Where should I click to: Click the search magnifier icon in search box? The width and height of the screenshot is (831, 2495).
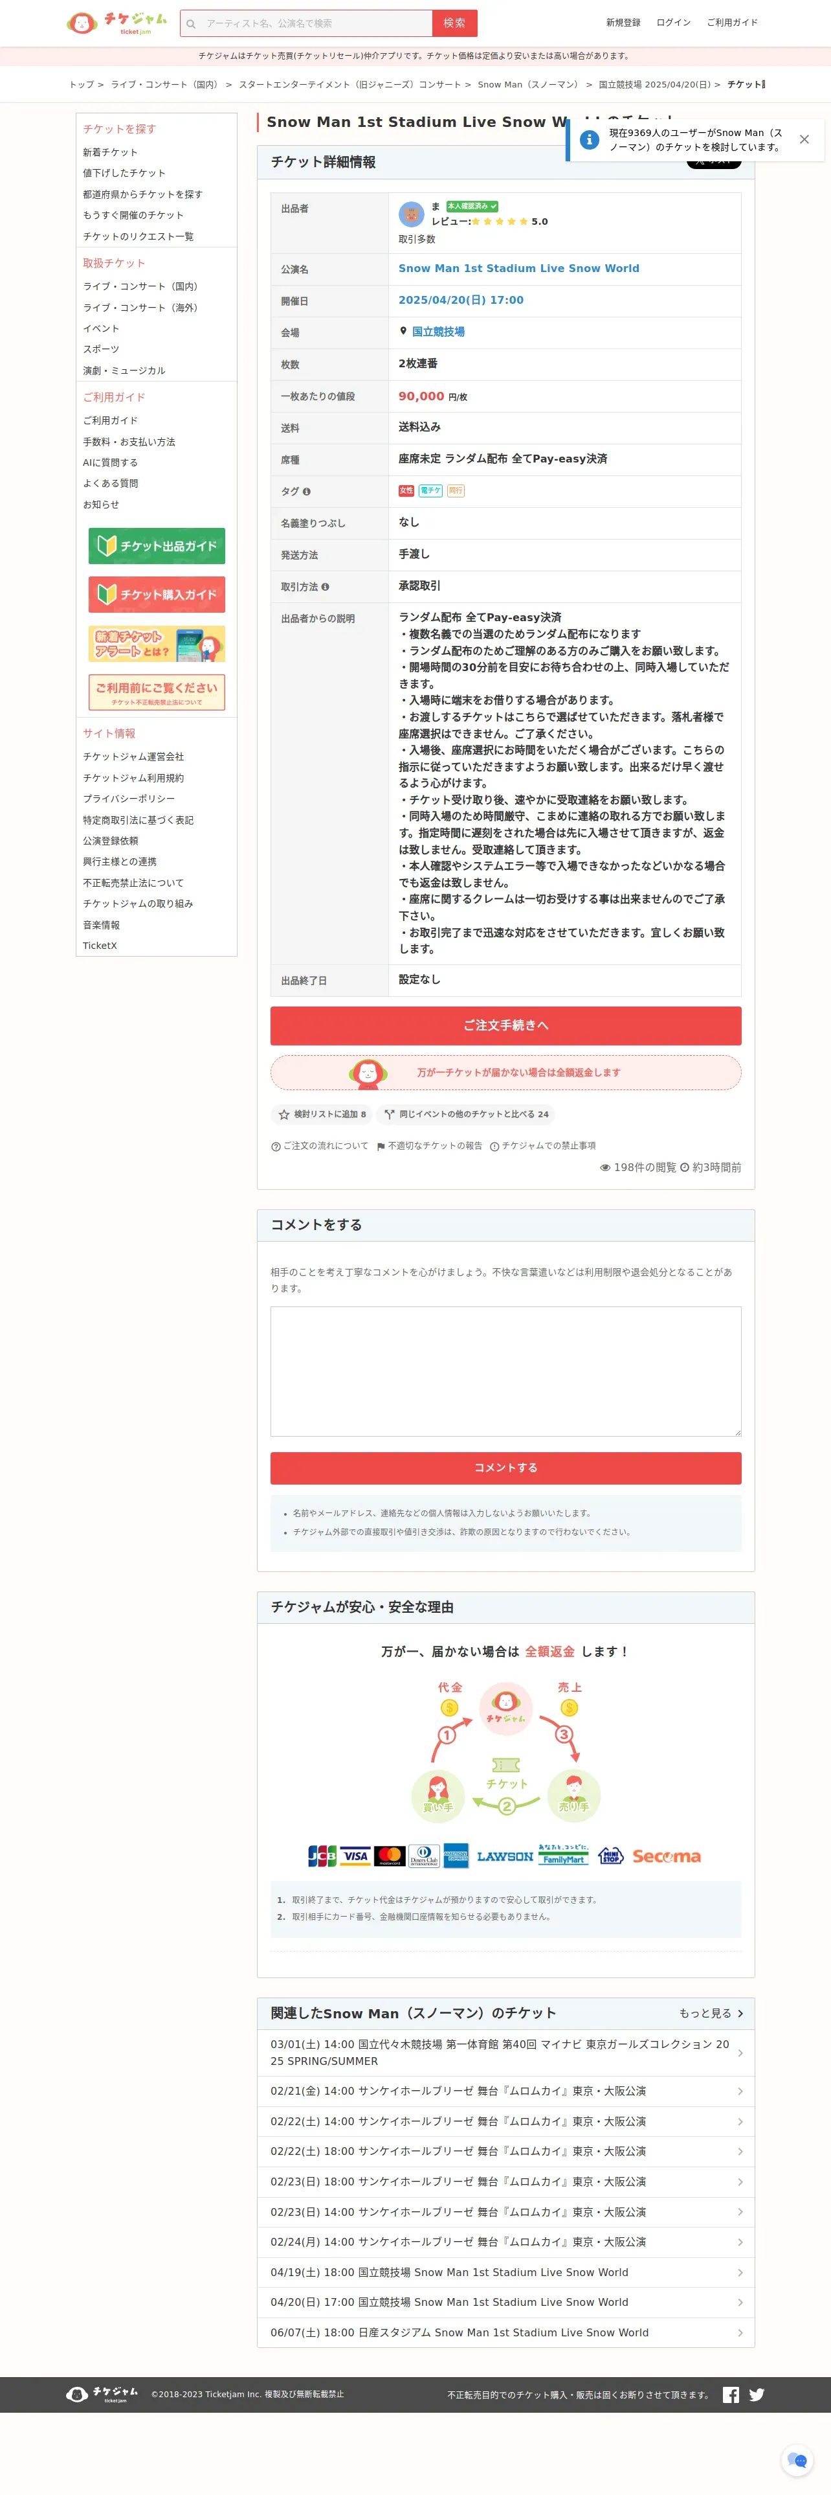tap(190, 23)
